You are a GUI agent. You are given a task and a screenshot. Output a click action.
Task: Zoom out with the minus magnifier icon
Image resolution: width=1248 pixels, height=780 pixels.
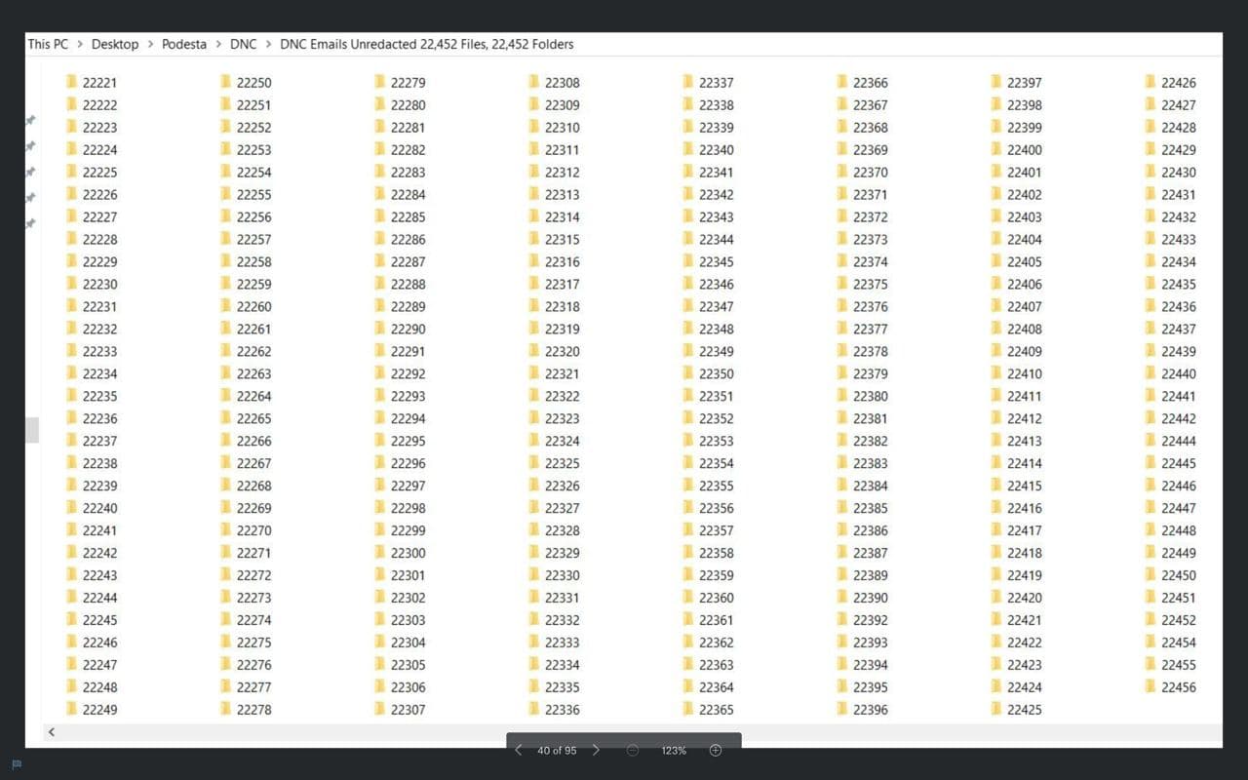633,751
